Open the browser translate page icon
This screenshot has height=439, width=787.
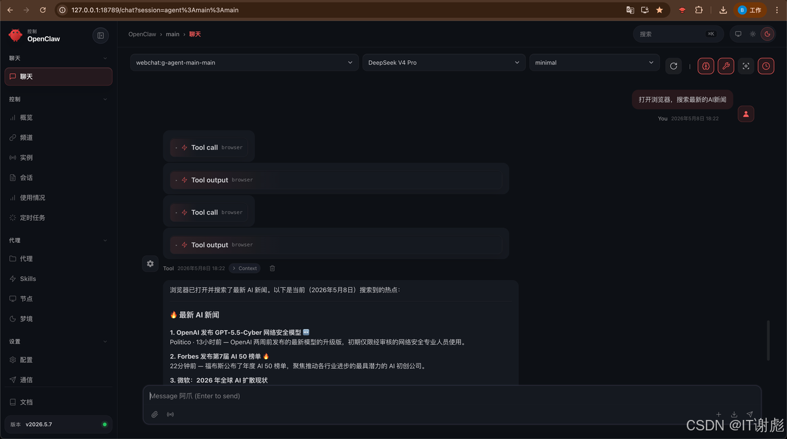click(630, 10)
